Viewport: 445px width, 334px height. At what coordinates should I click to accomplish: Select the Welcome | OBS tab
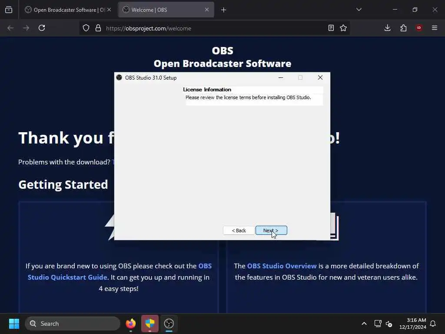(166, 10)
